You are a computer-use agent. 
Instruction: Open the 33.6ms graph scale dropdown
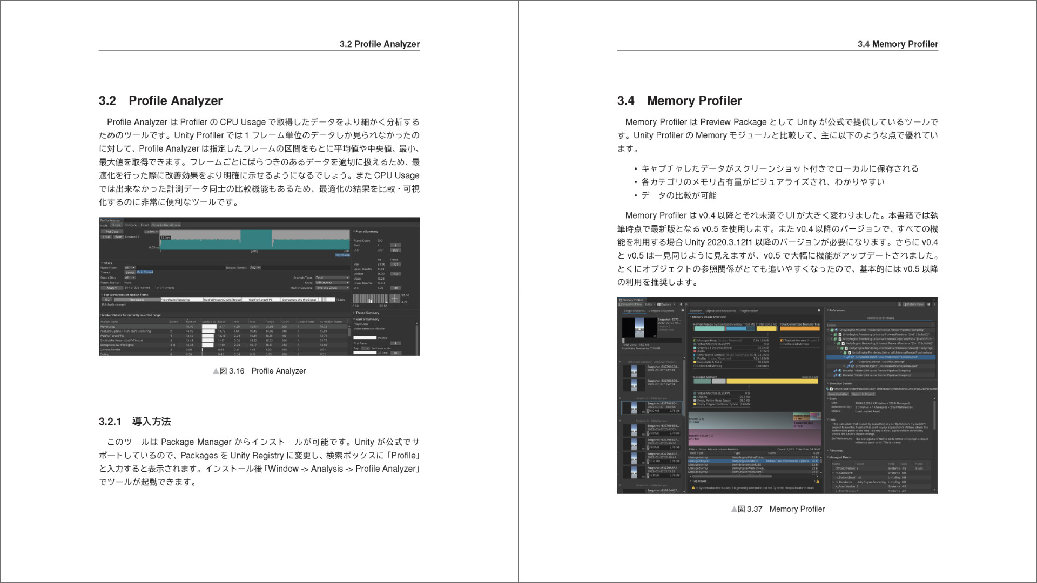tap(151, 232)
